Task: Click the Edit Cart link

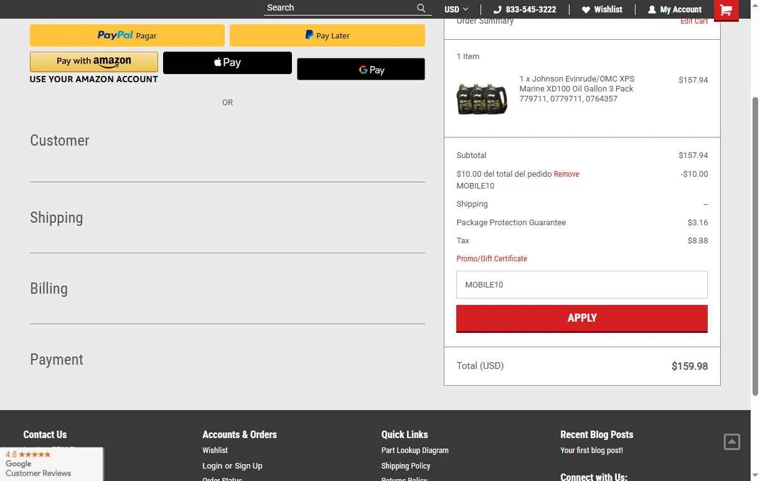Action: (694, 21)
